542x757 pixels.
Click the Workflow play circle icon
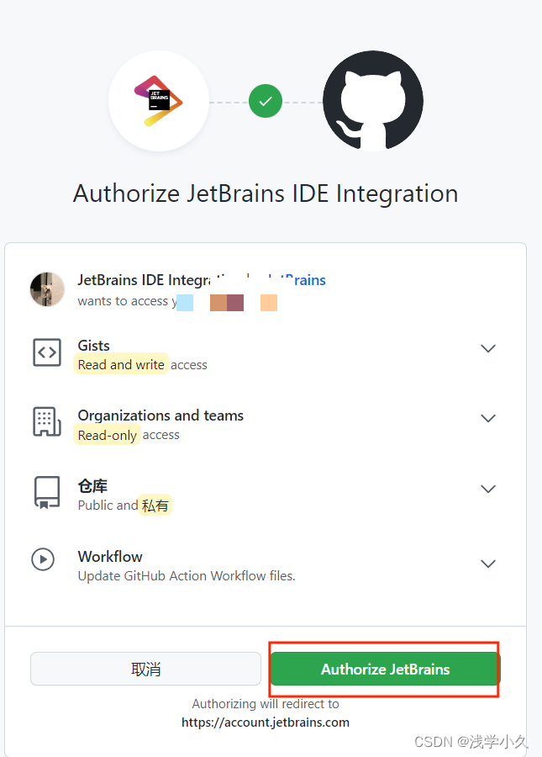click(43, 559)
